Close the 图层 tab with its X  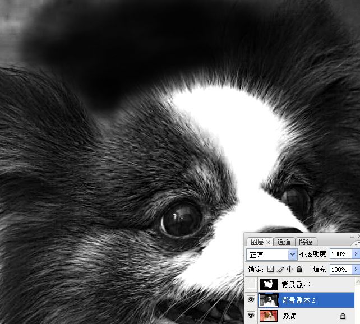[268, 242]
